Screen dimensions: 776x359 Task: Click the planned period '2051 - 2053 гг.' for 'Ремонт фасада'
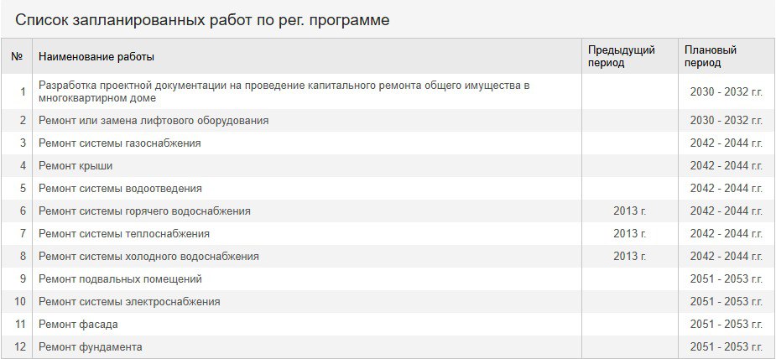726,325
